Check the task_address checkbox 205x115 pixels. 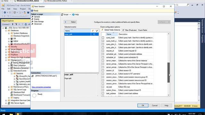click(103, 93)
